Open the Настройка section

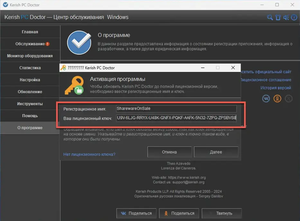[x=30, y=80]
